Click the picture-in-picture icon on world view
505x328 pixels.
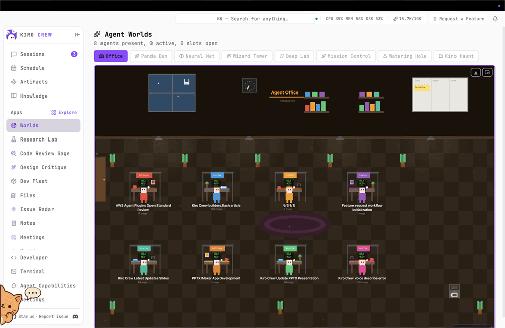(487, 72)
